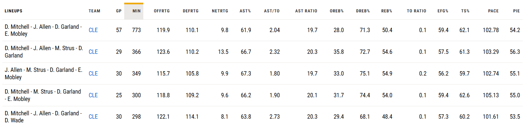Open CLE team link in the 349-minute row

93,74
